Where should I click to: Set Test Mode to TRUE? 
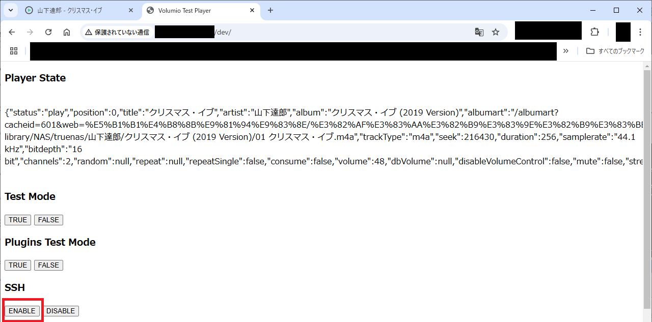18,220
